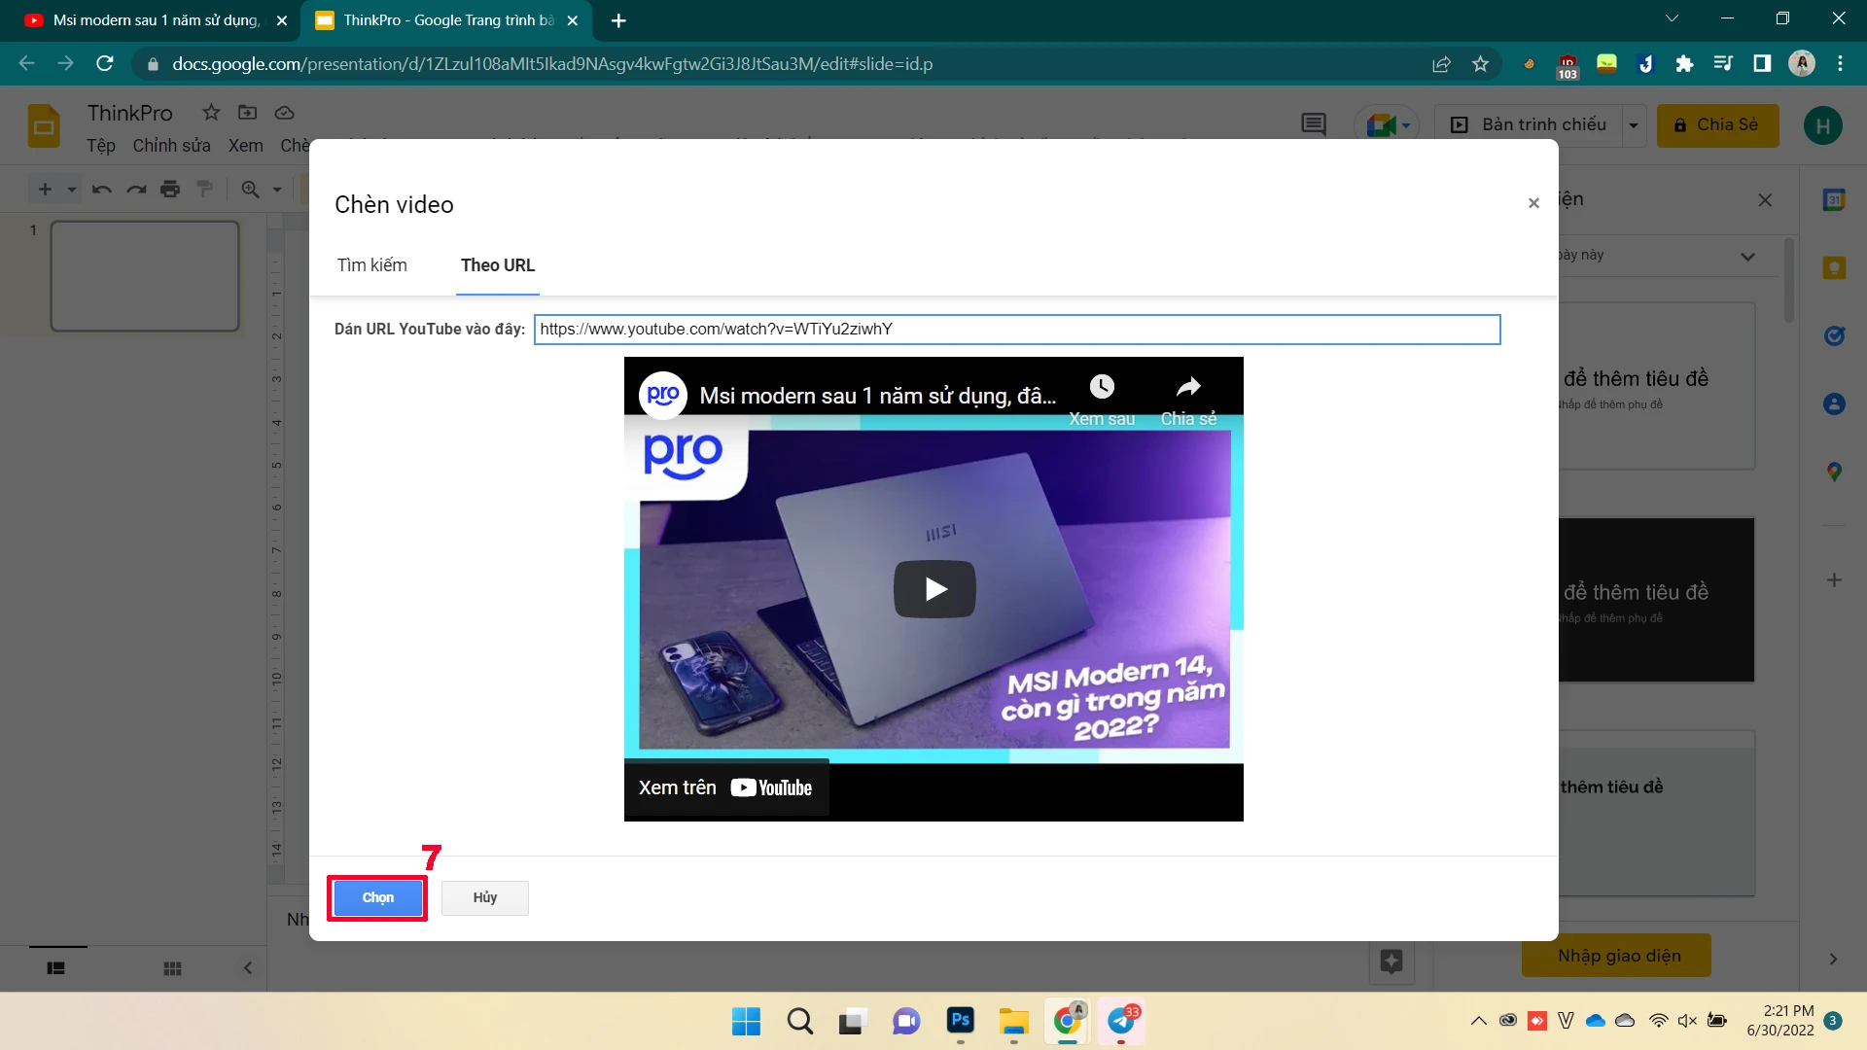Start Bản trình chiếu slideshow

click(1530, 124)
